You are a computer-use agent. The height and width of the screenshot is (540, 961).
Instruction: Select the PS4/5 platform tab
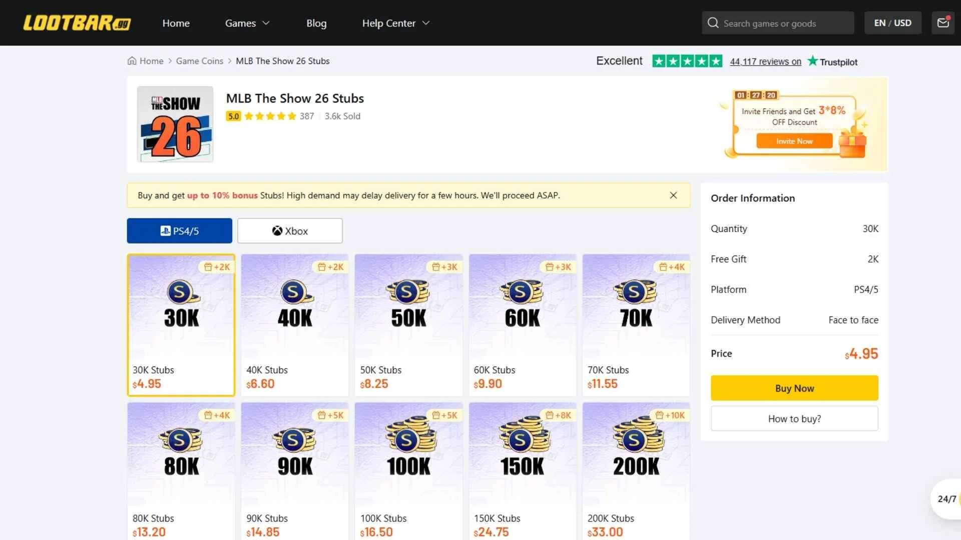click(x=180, y=230)
